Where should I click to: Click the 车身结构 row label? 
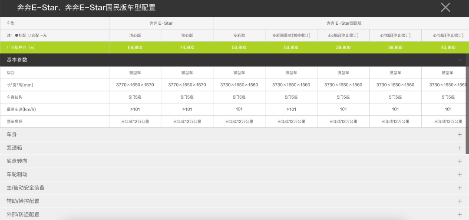tap(14, 97)
